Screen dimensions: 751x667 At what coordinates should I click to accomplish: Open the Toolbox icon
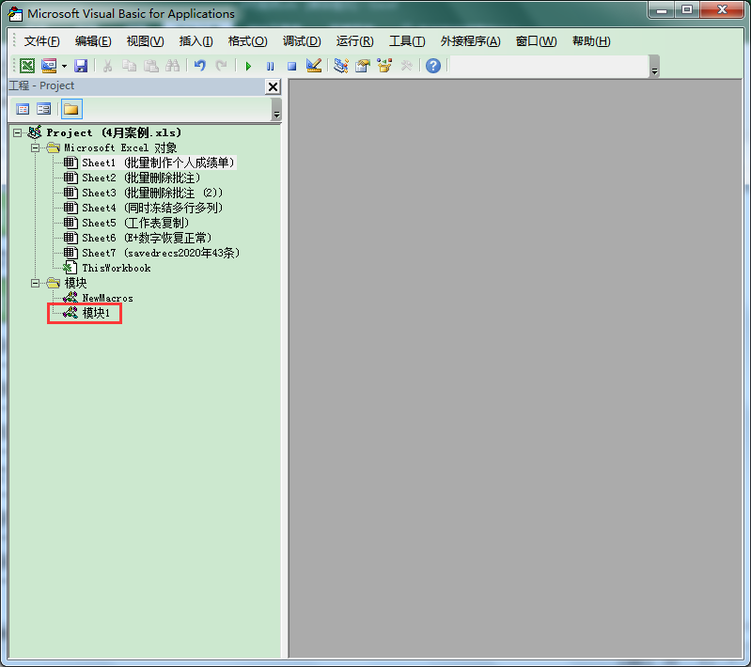tap(407, 66)
